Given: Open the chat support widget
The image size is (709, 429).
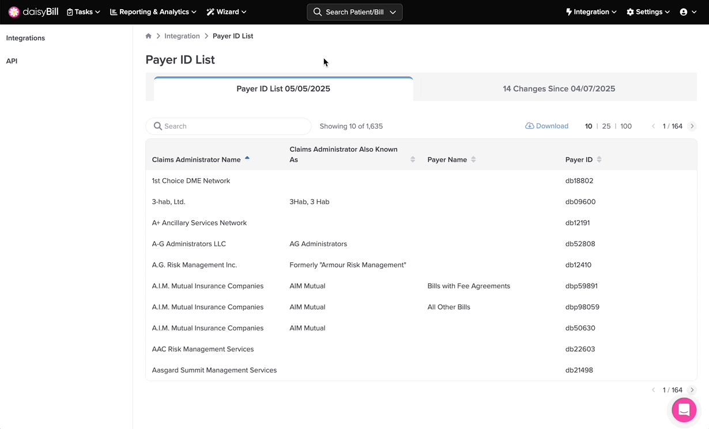Looking at the screenshot, I should pyautogui.click(x=684, y=410).
